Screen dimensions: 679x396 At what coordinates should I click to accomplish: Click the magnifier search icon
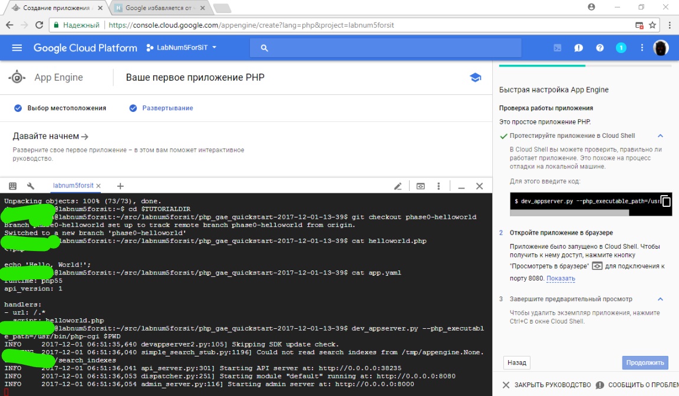264,48
